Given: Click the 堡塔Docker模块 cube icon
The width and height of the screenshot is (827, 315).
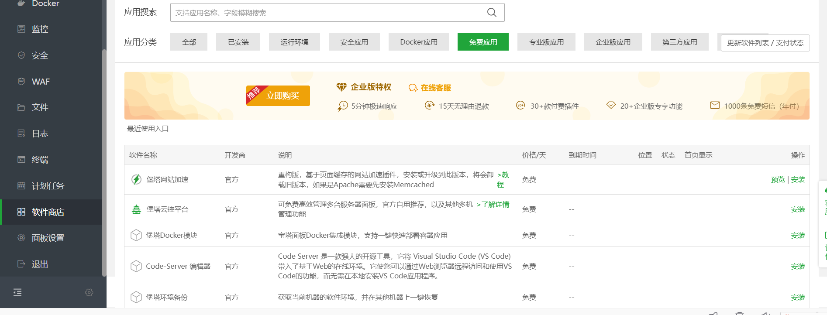Looking at the screenshot, I should tap(136, 235).
